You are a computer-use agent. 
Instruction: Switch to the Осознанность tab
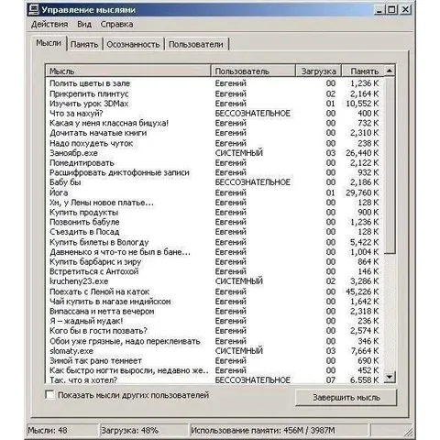tap(133, 45)
